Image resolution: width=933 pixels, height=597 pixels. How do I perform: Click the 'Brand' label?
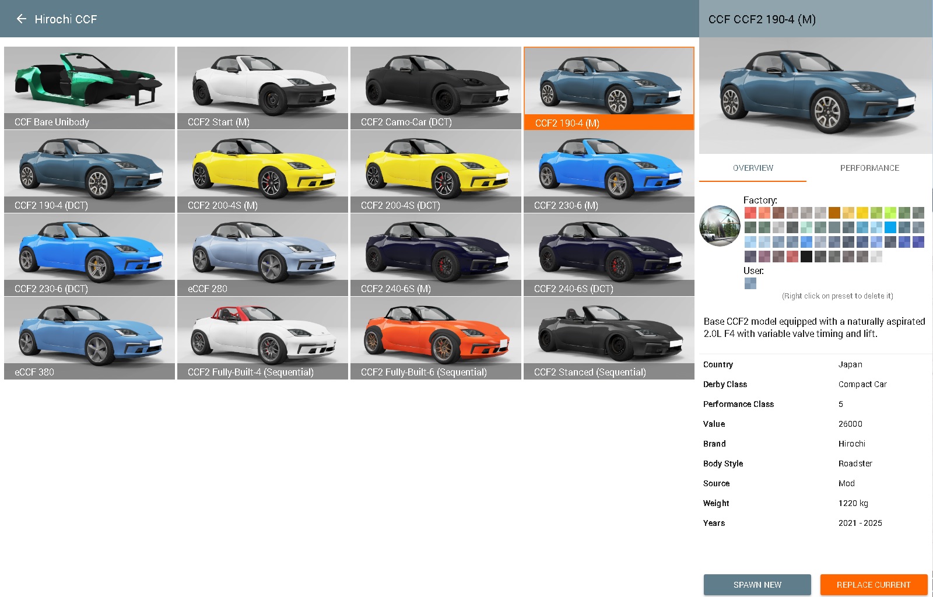[x=714, y=444]
